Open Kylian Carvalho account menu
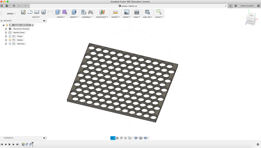 [247, 6]
